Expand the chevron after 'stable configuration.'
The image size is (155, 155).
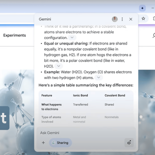point(72,38)
